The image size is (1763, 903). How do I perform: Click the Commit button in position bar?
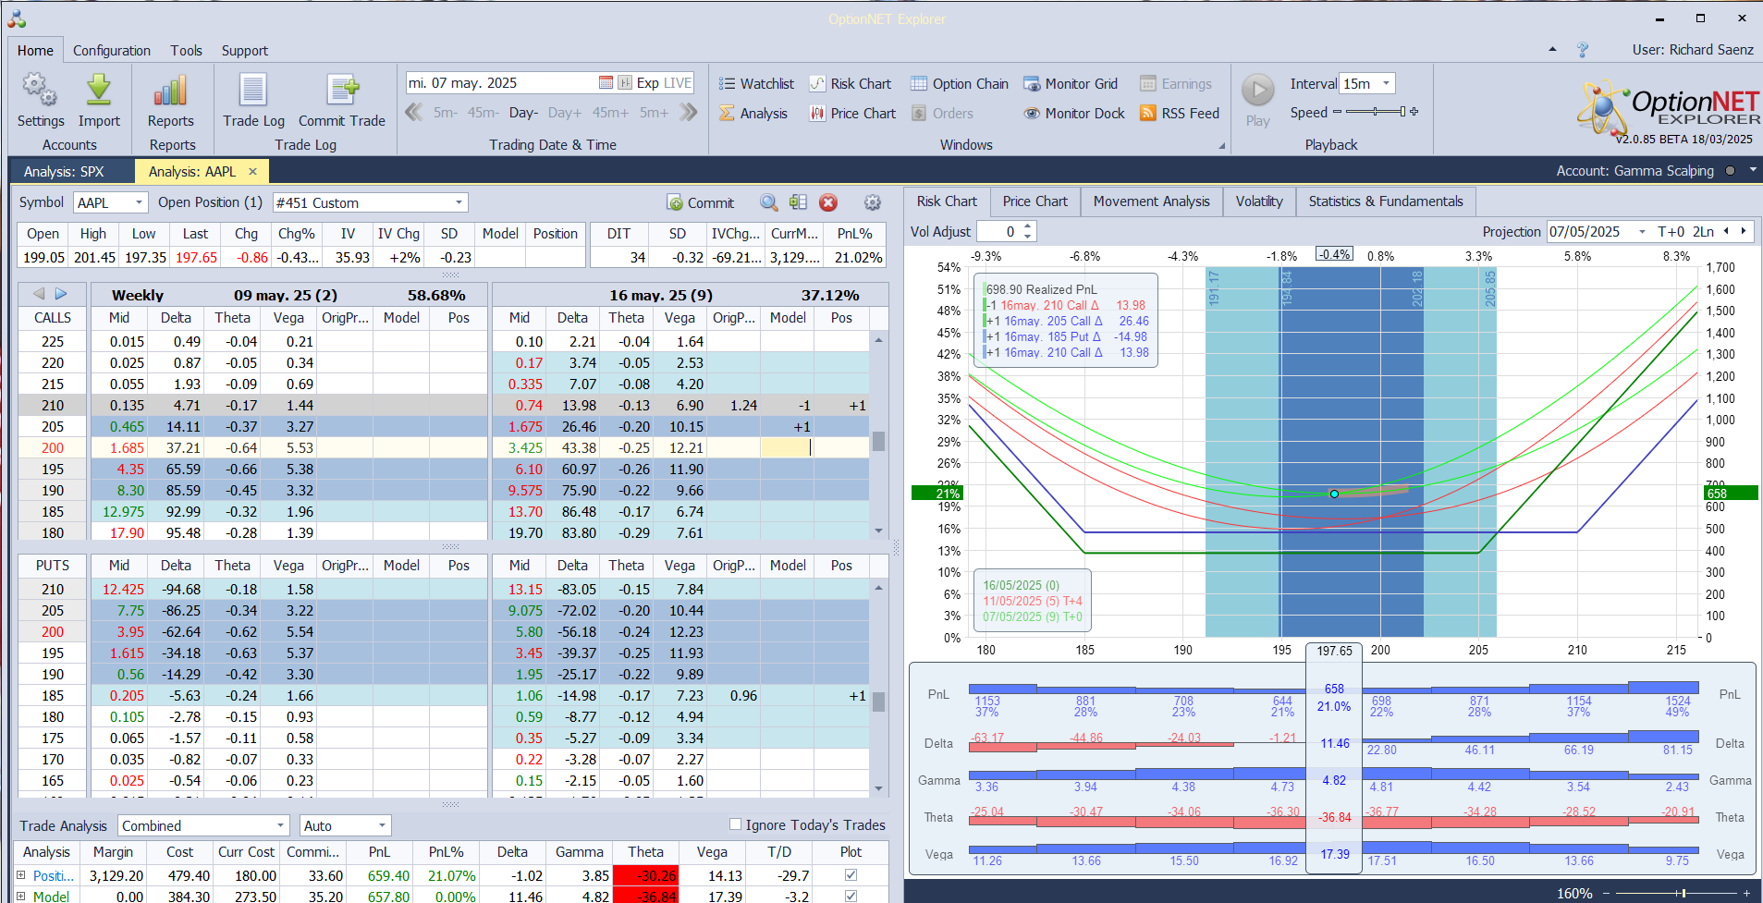pyautogui.click(x=700, y=202)
